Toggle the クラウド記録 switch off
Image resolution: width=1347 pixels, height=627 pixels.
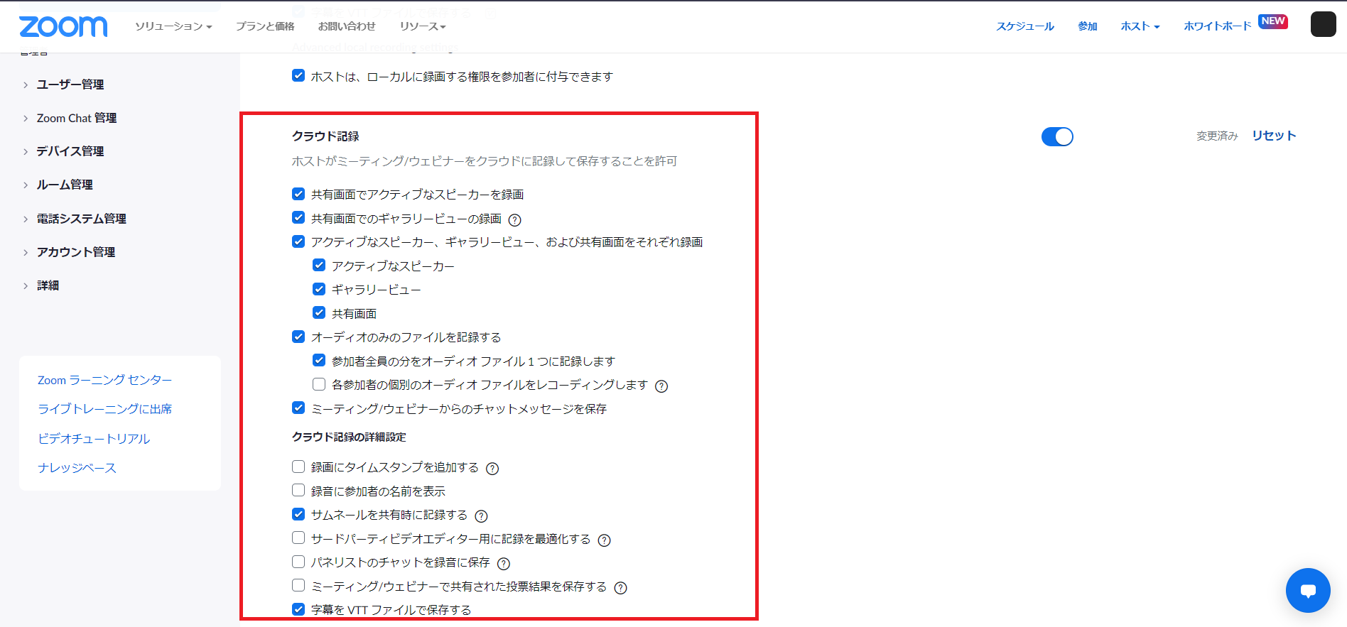click(x=1057, y=136)
